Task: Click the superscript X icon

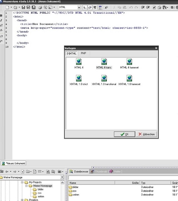Action: pos(106,7)
